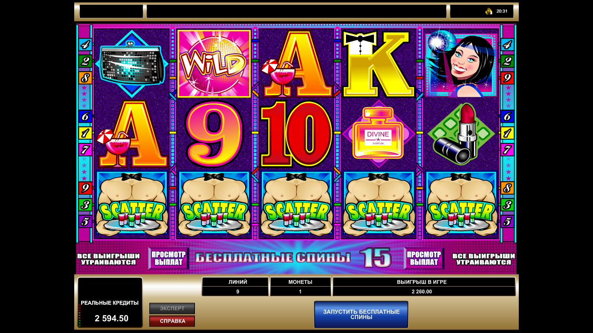The image size is (593, 333).
Task: Switch to Эксперт mode
Action: 172,308
